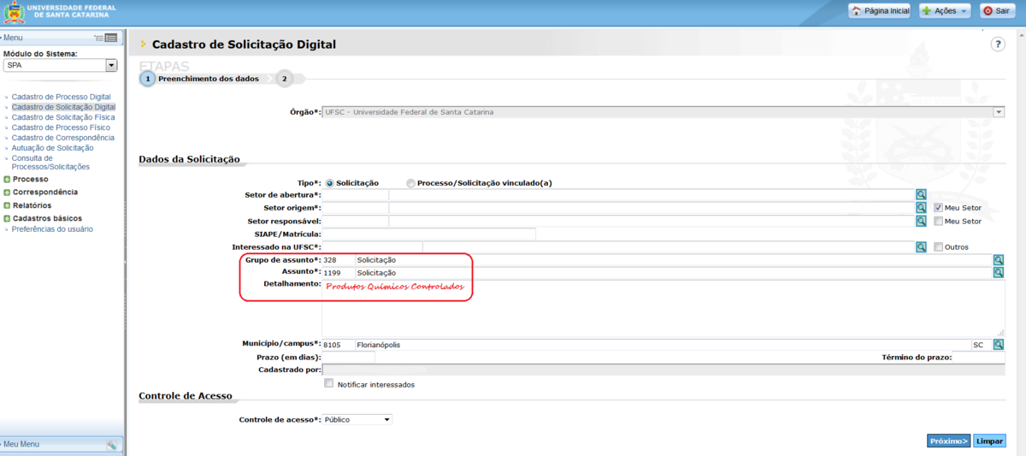Open Cadastro de Processo Digital link
The width and height of the screenshot is (1026, 456).
pyautogui.click(x=61, y=98)
